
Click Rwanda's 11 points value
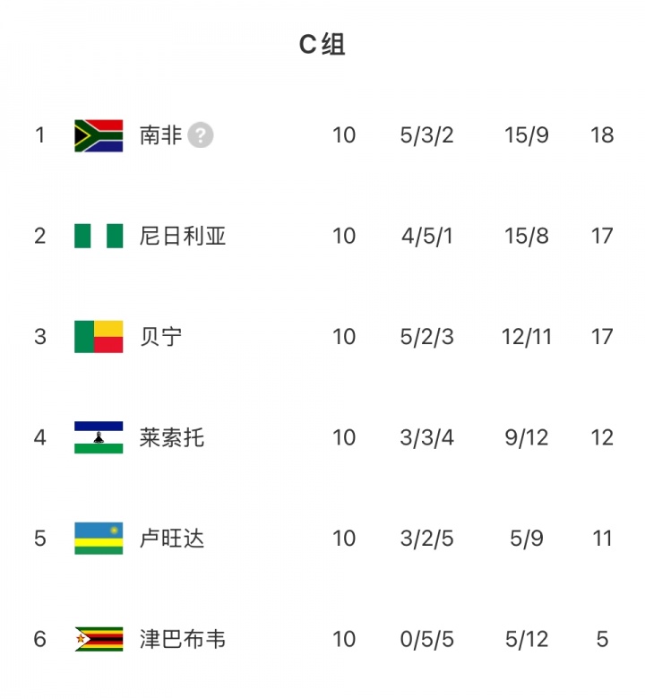point(602,539)
